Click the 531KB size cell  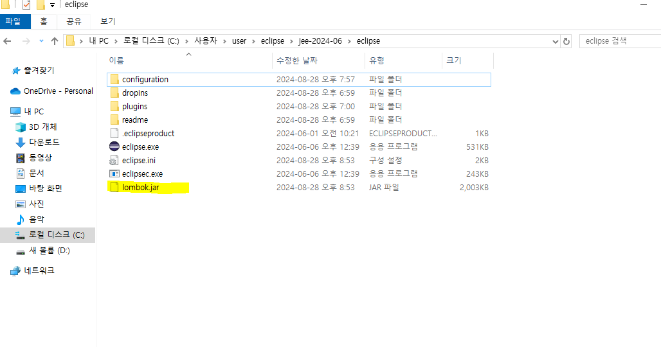[477, 147]
